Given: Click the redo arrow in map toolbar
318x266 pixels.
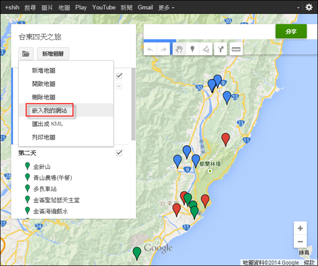Looking at the screenshot, I should pyautogui.click(x=163, y=49).
